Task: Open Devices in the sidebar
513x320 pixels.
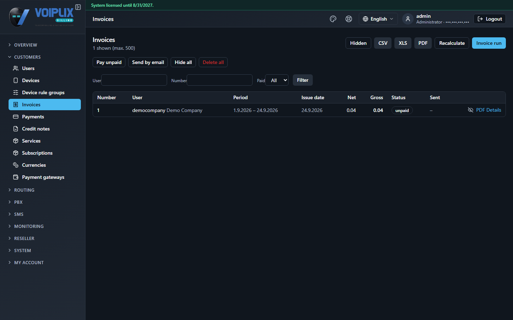Action: (45, 80)
